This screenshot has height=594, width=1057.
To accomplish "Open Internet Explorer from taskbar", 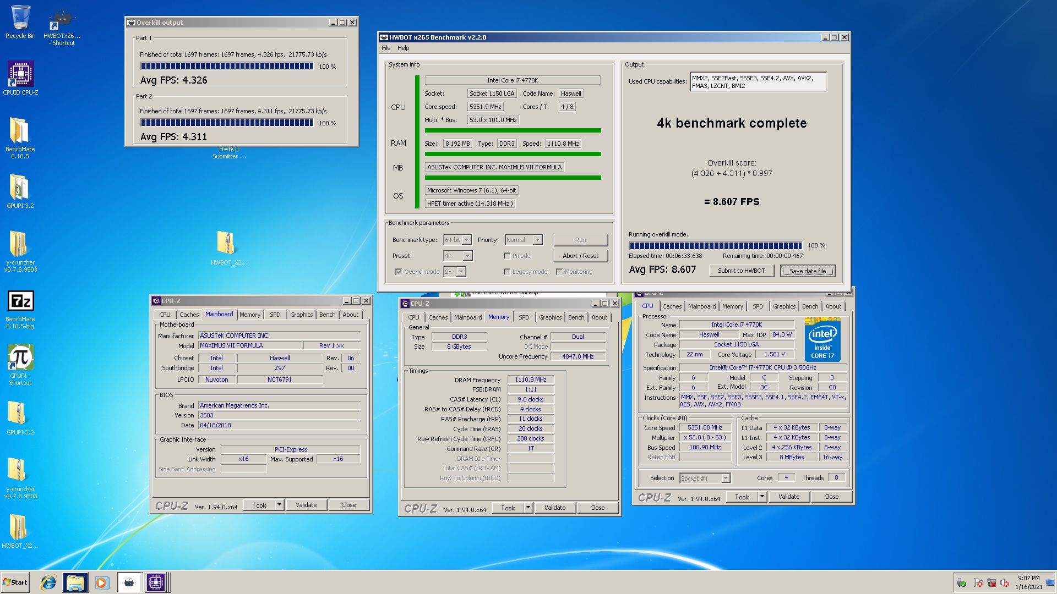I will pyautogui.click(x=49, y=582).
